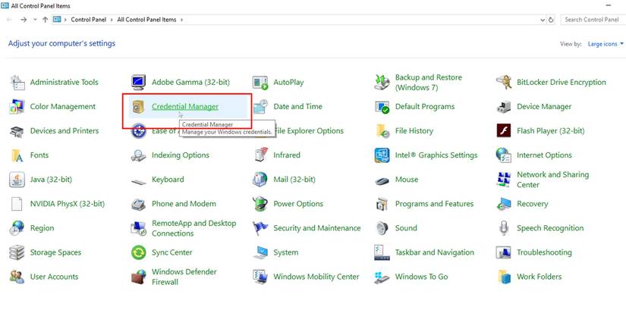Expand chevron after Control Panel breadcrumb
Screen dimensions: 626x313
[x=112, y=20]
